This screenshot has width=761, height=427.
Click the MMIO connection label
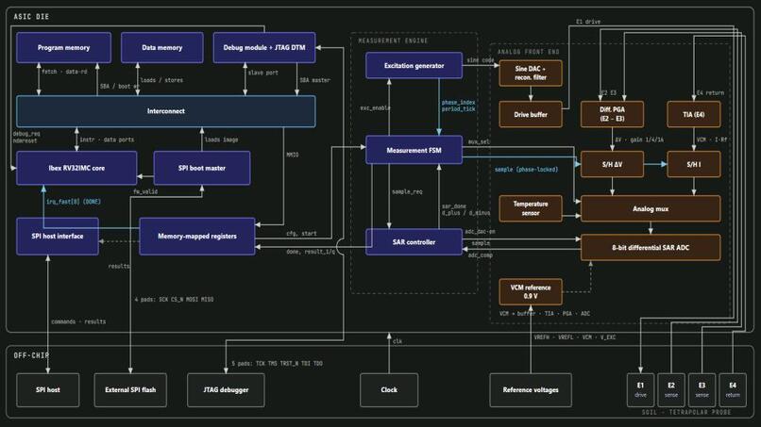292,156
